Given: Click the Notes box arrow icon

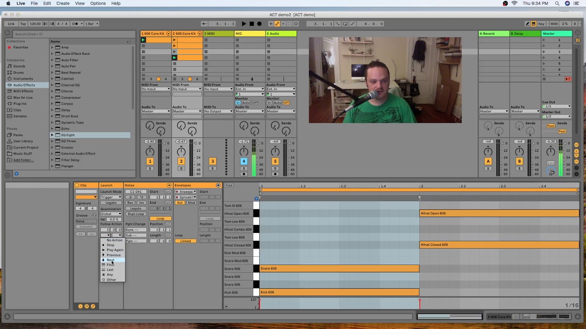Looking at the screenshot, I should [169, 185].
